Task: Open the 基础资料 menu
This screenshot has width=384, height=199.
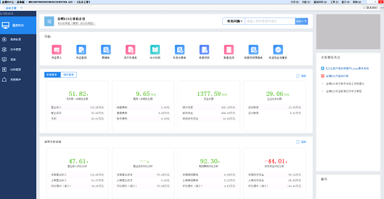Action: (320, 2)
